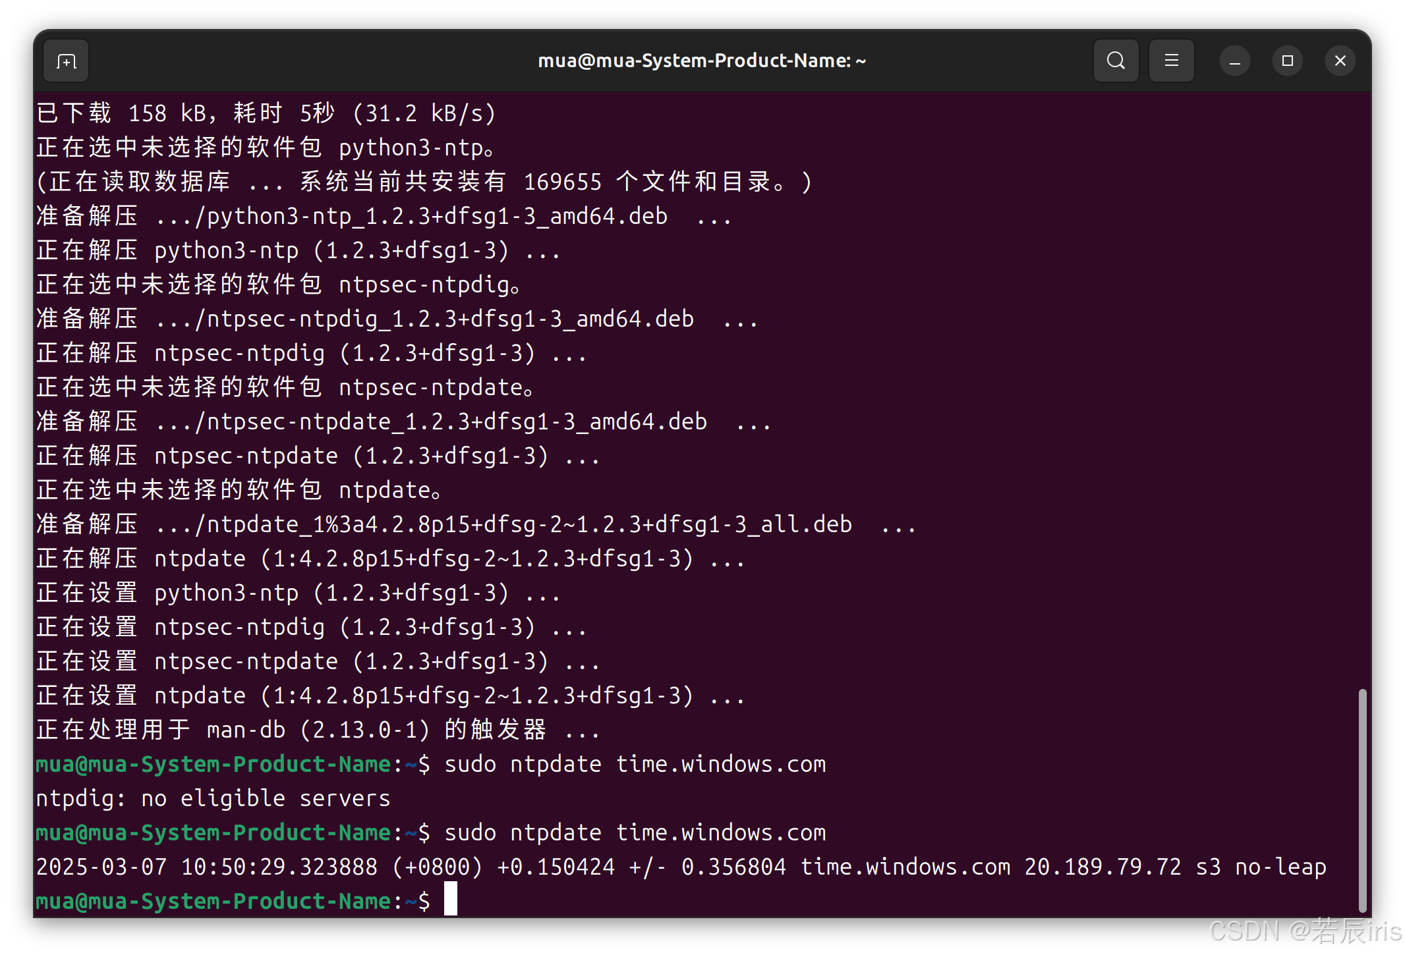Close the terminal window

pyautogui.click(x=1340, y=61)
